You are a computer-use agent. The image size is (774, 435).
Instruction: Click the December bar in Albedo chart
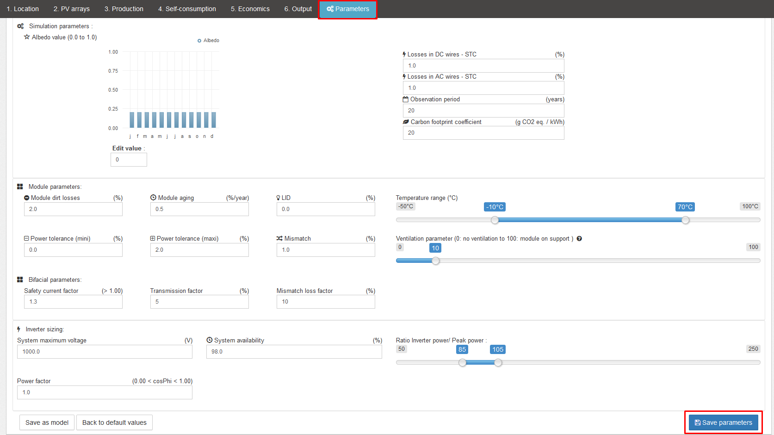click(x=214, y=120)
